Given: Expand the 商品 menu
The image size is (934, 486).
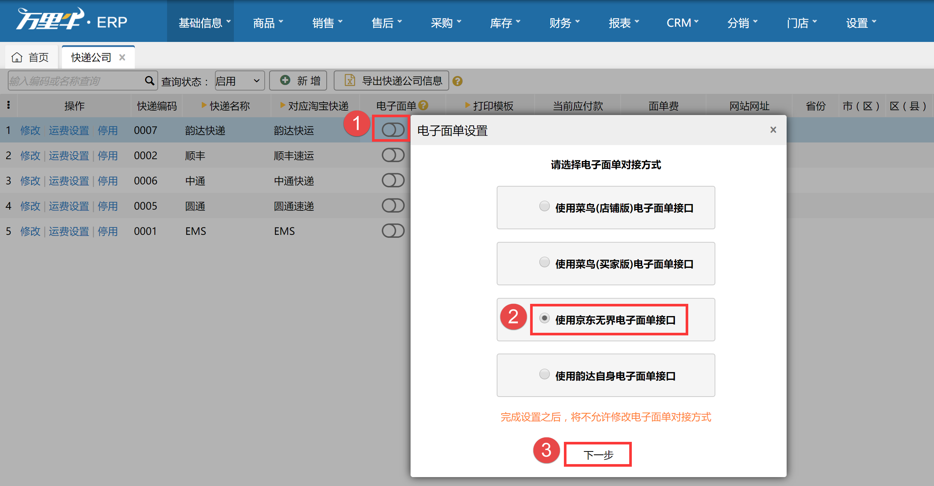Looking at the screenshot, I should pos(268,23).
